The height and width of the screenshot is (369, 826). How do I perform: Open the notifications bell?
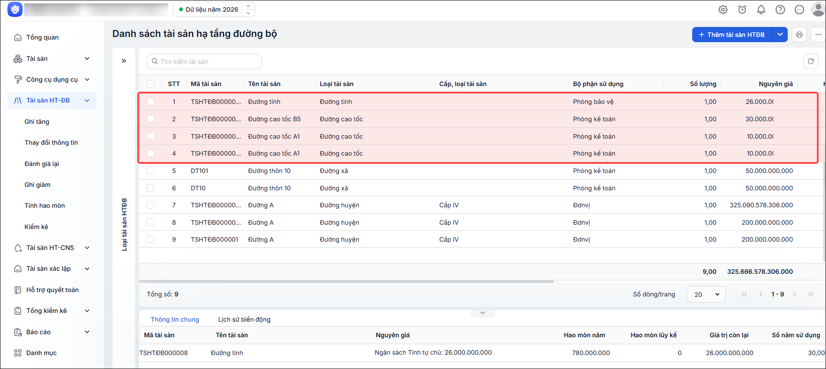(x=761, y=10)
